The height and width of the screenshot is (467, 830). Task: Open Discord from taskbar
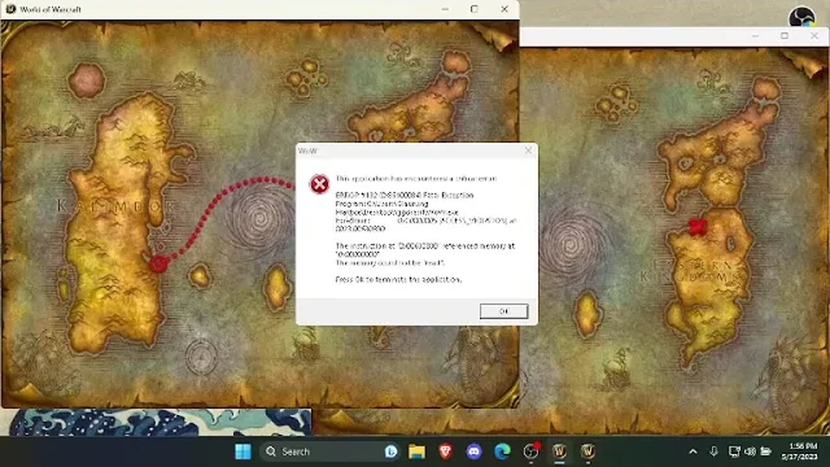tap(474, 451)
